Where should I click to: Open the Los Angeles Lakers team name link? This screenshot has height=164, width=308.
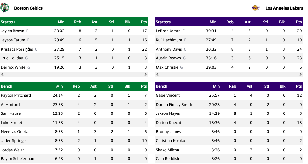coord(284,8)
